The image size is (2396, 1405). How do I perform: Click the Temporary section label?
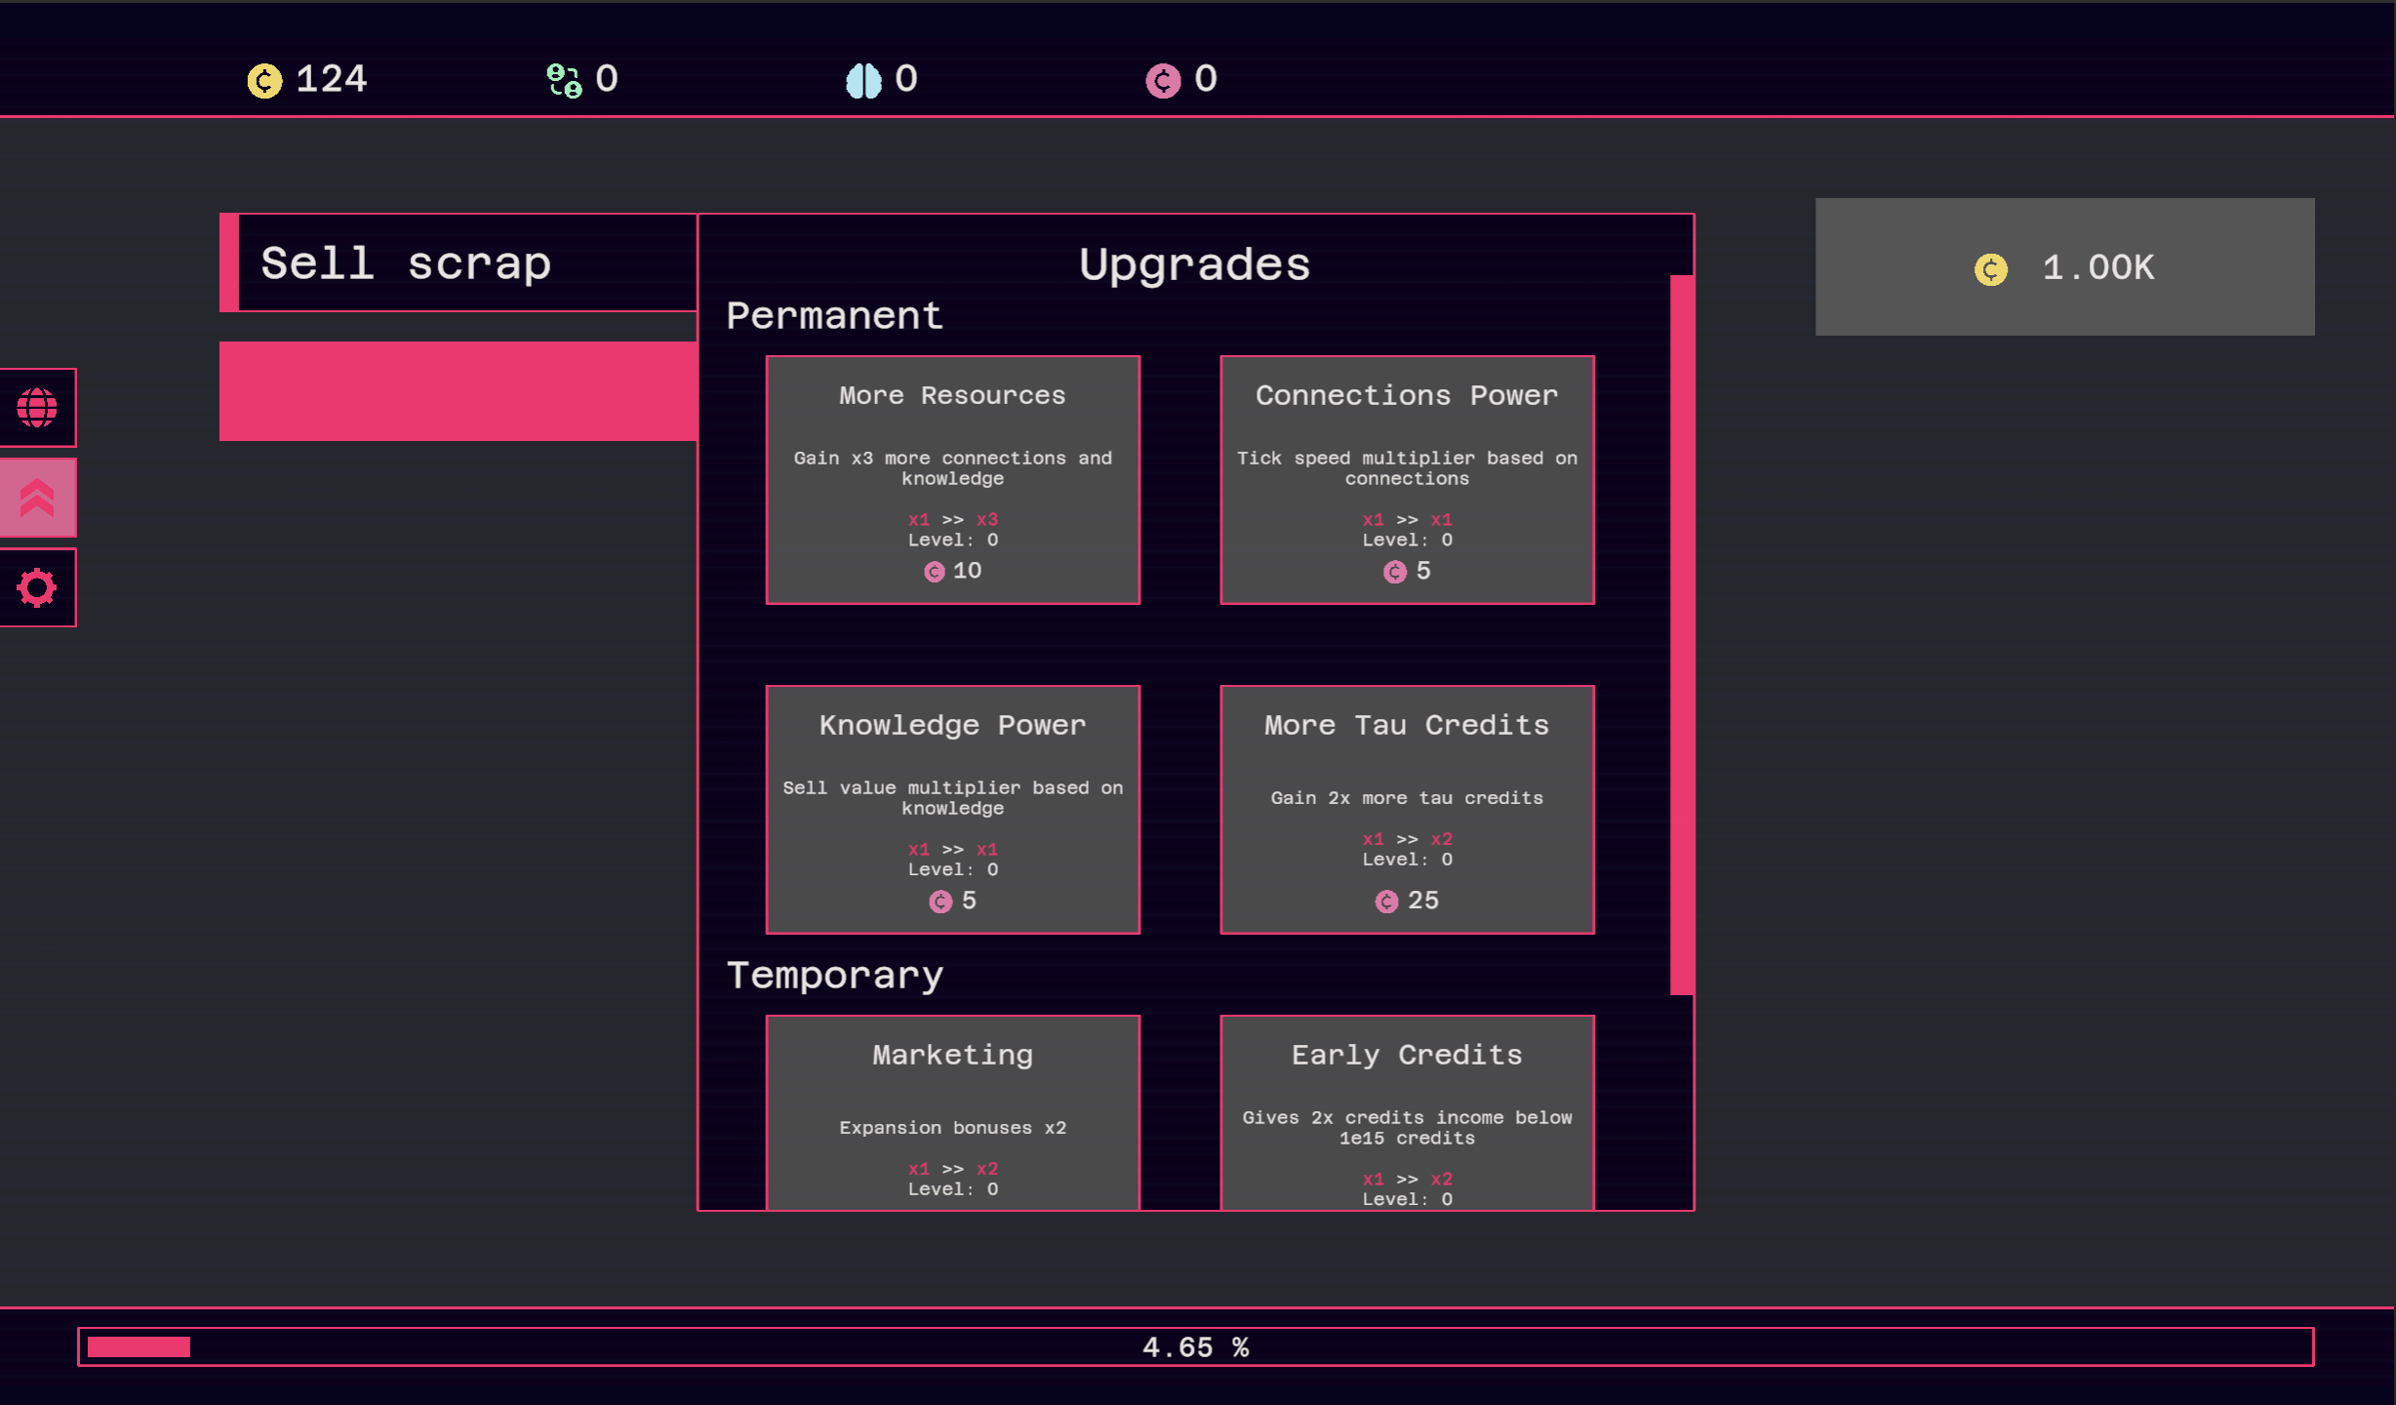[835, 976]
